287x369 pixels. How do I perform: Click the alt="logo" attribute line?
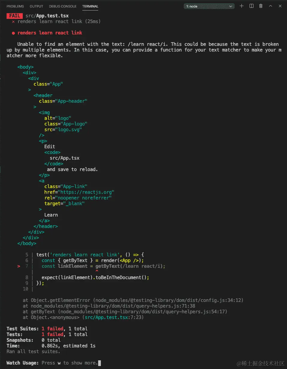point(58,118)
